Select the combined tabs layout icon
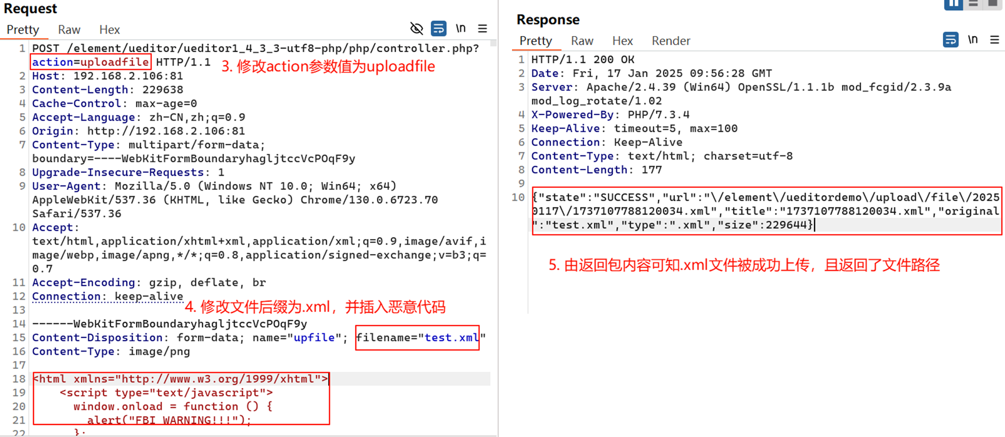 pyautogui.click(x=992, y=4)
